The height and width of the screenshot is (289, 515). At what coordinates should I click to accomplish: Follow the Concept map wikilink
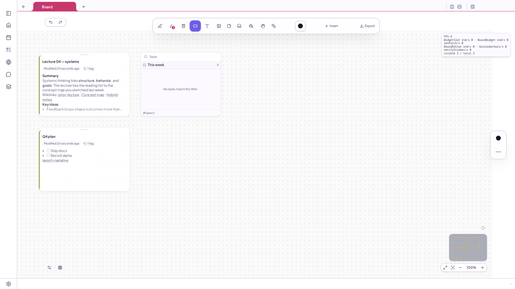[93, 95]
